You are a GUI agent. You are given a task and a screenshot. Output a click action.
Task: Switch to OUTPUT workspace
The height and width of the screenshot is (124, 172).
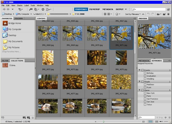[120, 9]
